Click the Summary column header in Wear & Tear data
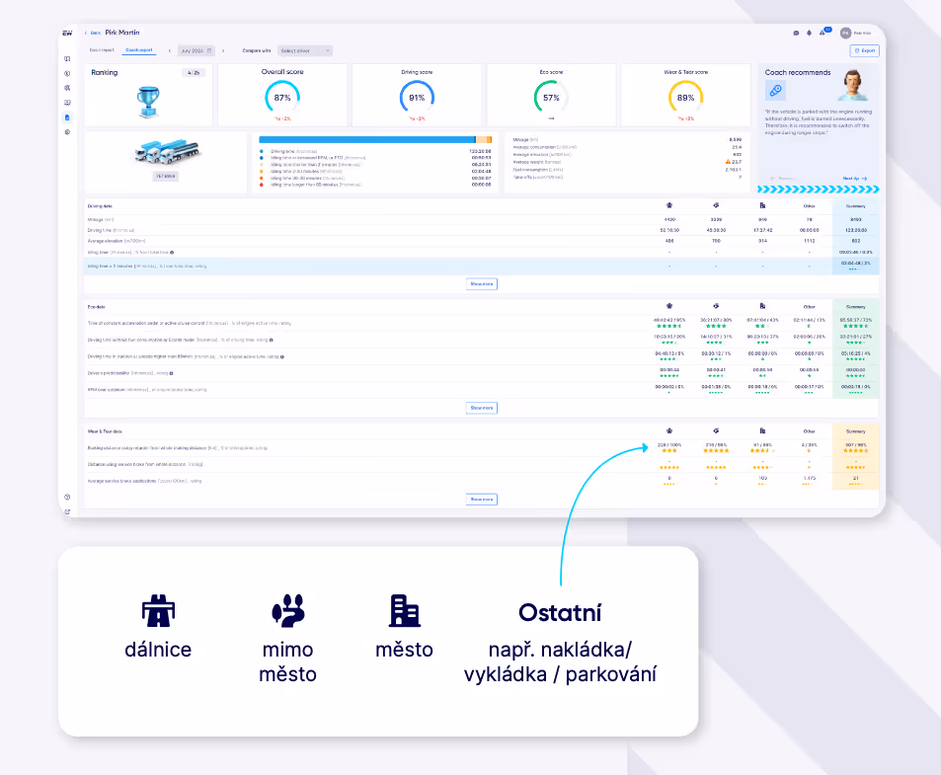 coord(855,431)
